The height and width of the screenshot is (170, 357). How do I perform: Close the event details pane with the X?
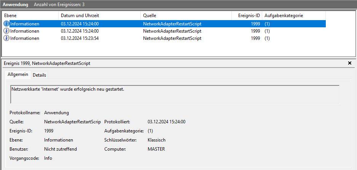(350, 63)
